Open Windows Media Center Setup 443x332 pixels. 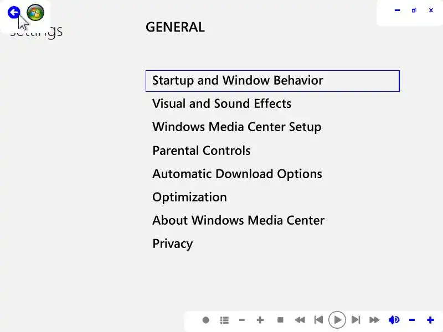pyautogui.click(x=236, y=127)
